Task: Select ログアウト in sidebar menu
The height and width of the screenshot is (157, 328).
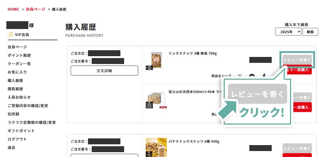Action: (17, 139)
